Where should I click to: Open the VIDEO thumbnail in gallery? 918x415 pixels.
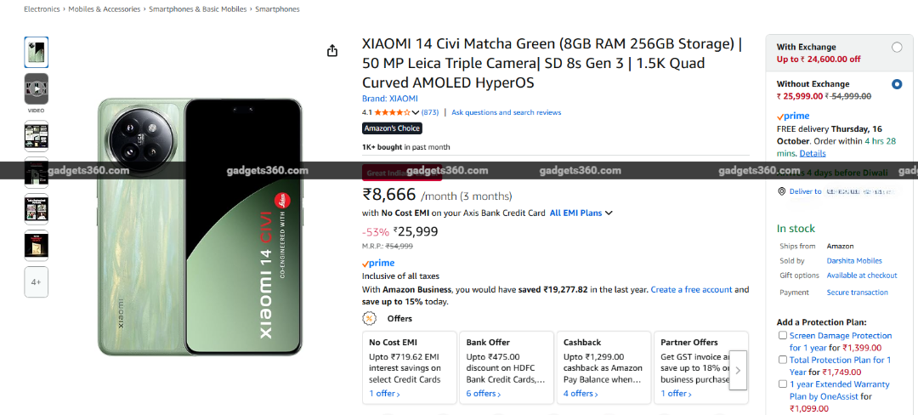37,89
